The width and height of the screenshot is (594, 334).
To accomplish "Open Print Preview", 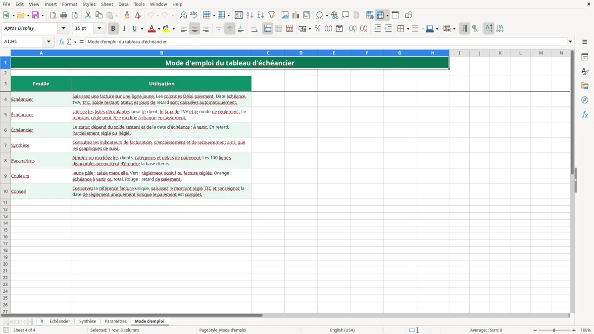I will click(75, 15).
